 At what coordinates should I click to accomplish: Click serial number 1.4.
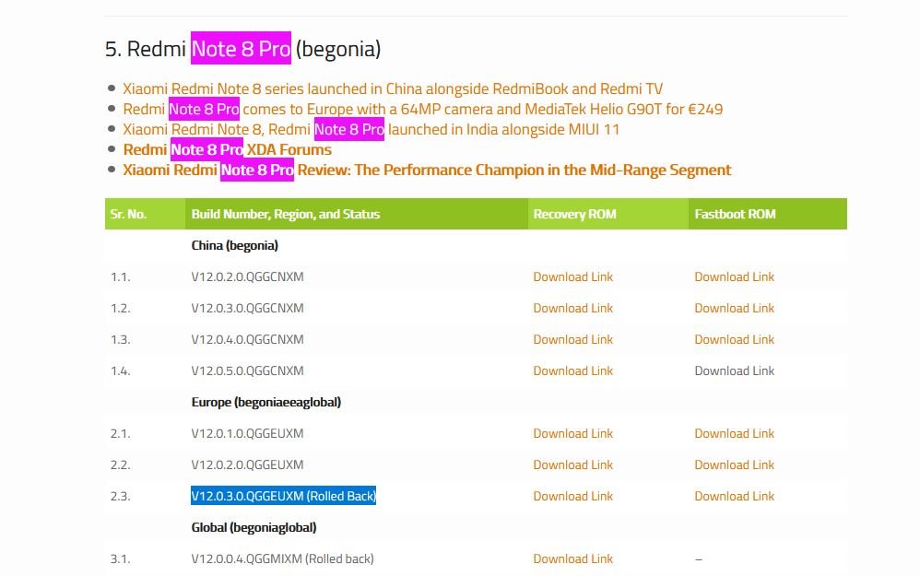click(x=120, y=370)
